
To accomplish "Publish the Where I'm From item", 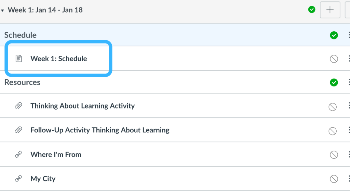I will click(x=334, y=155).
